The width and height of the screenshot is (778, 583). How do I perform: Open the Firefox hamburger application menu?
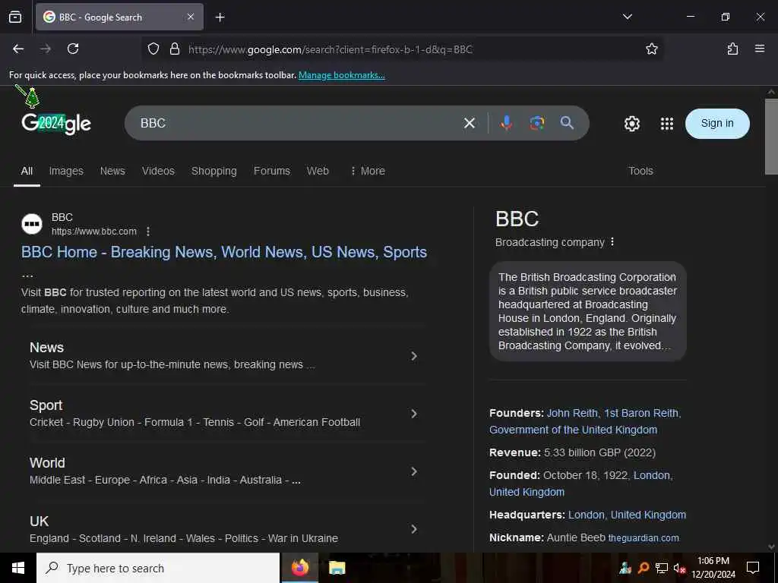click(x=759, y=49)
